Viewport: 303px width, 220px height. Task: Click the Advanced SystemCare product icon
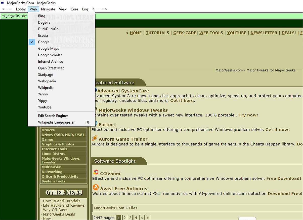click(96, 90)
